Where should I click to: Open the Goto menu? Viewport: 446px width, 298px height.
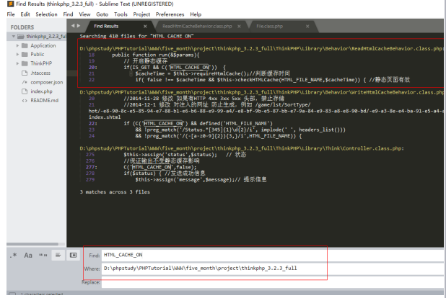102,14
